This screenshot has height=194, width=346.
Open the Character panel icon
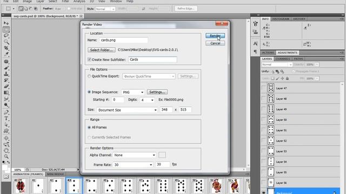pyautogui.click(x=255, y=44)
